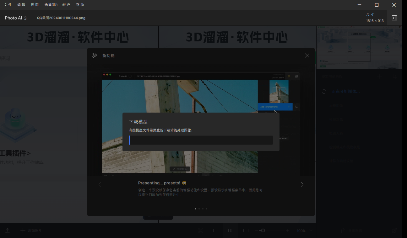Click the sparkle icon beside 新功能
407x238 pixels.
(x=95, y=56)
